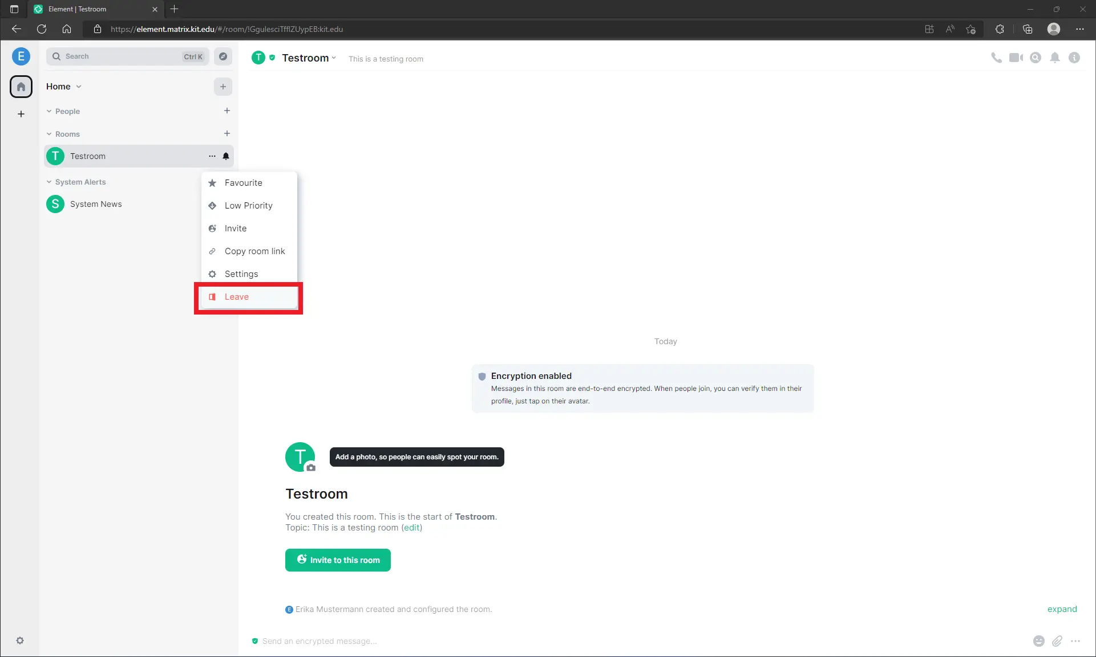The width and height of the screenshot is (1096, 657).
Task: Set Testroom to Low Priority
Action: click(248, 206)
